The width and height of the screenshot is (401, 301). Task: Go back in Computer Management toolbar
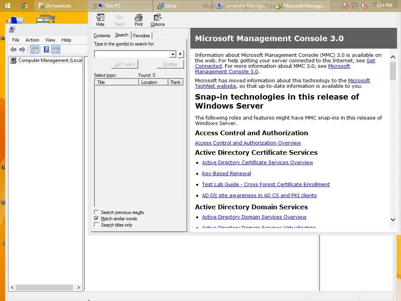[x=13, y=50]
